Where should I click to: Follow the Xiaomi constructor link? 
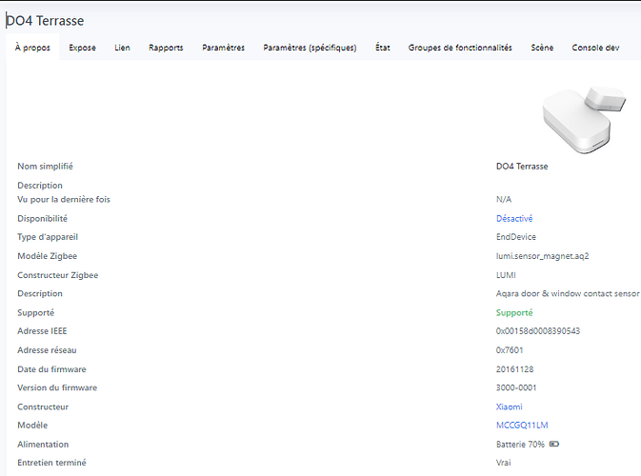pos(510,407)
